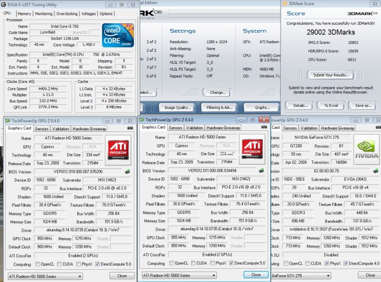The width and height of the screenshot is (381, 282).
Task: Open Hardware Giveaway tab in GTX 275 GPU-Z
Action: click(x=338, y=128)
